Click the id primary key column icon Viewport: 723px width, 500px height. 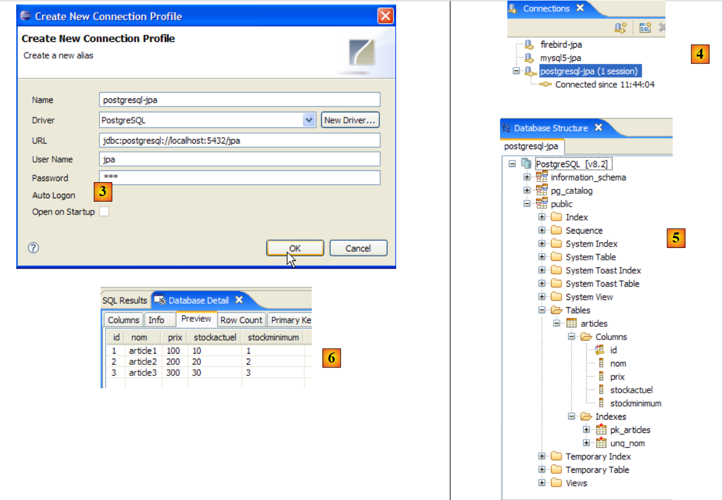pos(601,350)
